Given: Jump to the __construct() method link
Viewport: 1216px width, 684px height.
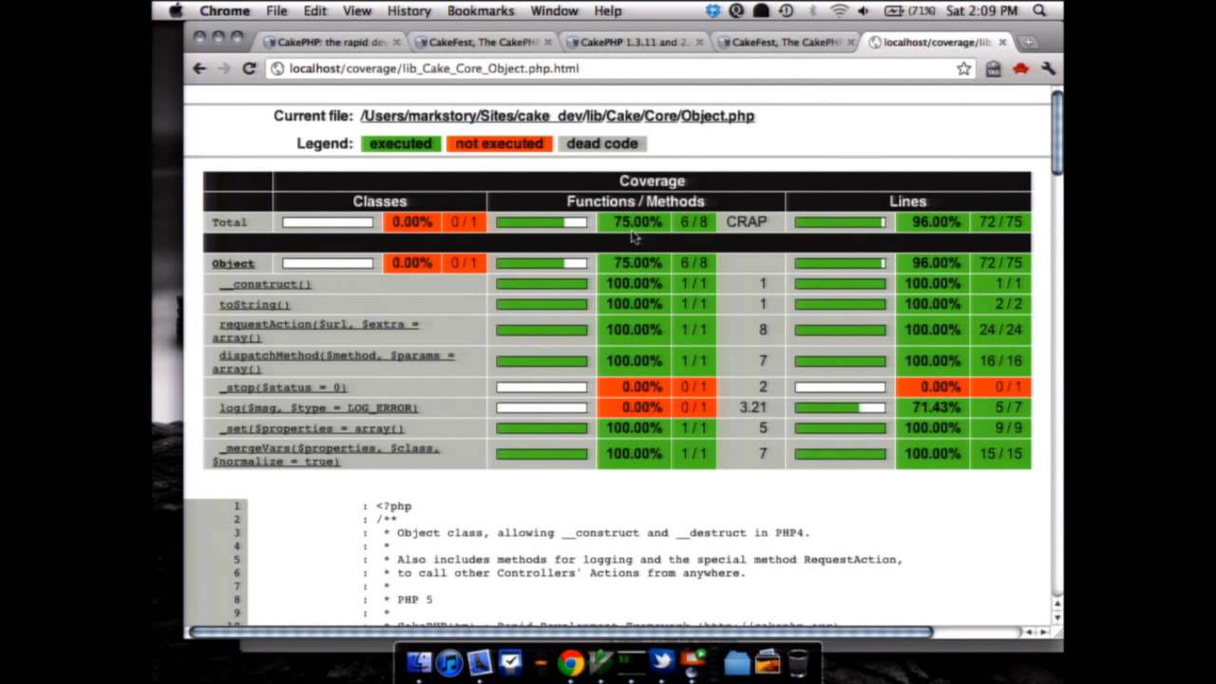Looking at the screenshot, I should [x=265, y=284].
